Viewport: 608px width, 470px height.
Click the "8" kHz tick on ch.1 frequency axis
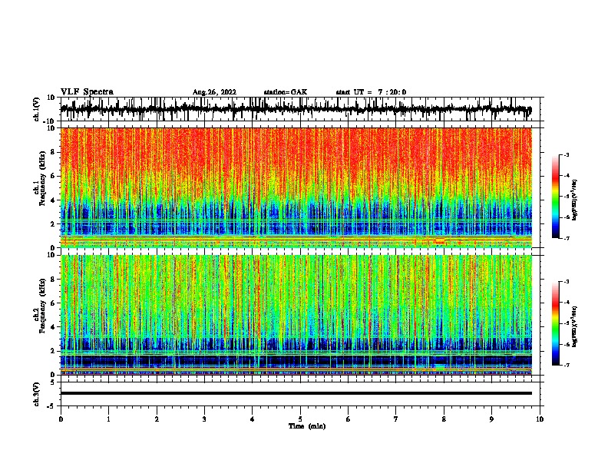click(x=53, y=152)
